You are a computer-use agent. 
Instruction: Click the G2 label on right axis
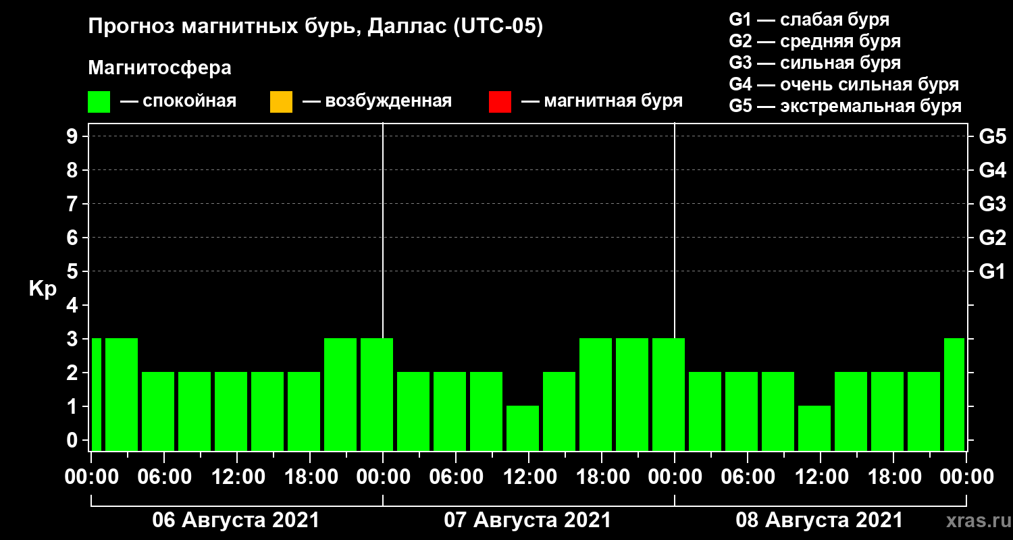(x=993, y=238)
